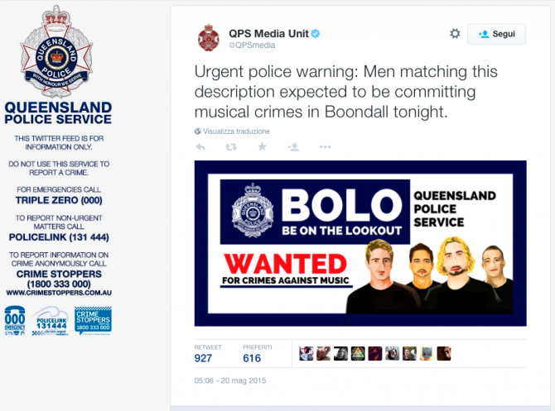Image resolution: width=555 pixels, height=411 pixels.
Task: Click the blue verified badge beside the name
Action: pyautogui.click(x=316, y=34)
